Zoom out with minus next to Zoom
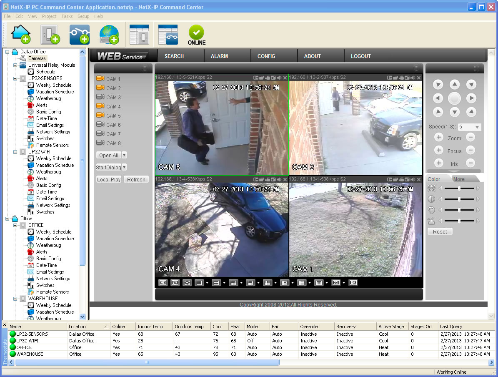The image size is (498, 377). (470, 137)
